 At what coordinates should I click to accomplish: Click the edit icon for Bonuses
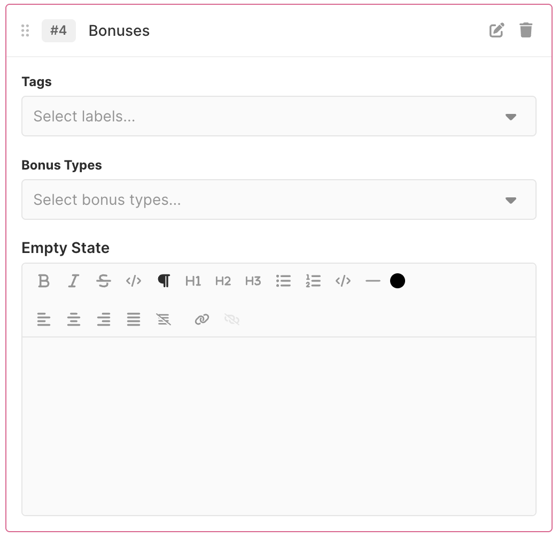(x=496, y=30)
